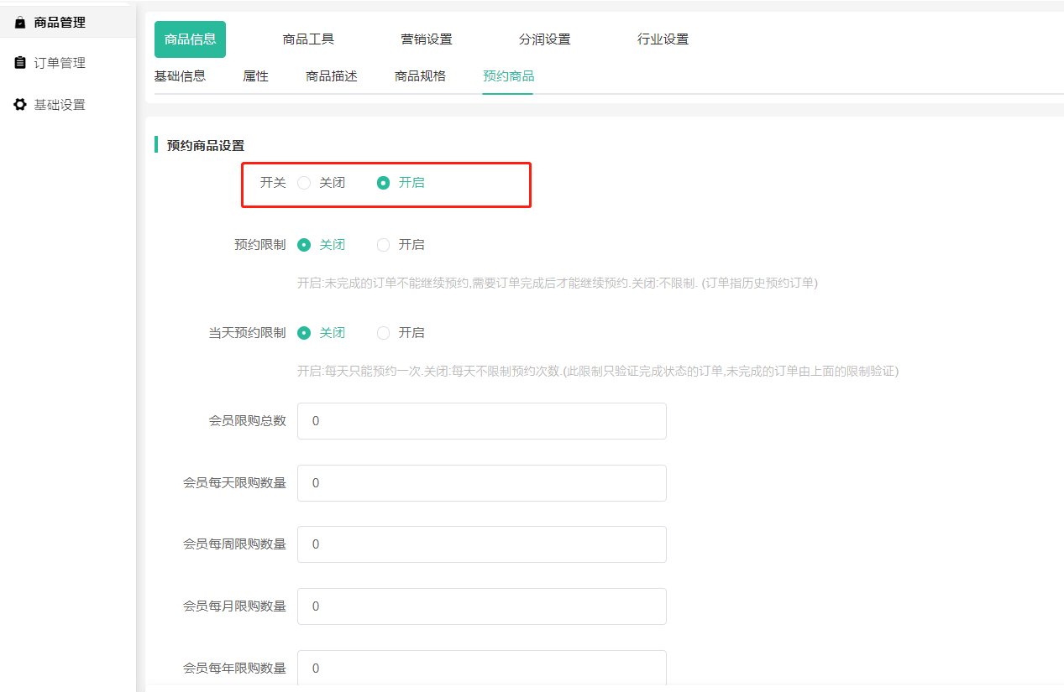
Task: Open the 基础信息 sub-tab
Action: pyautogui.click(x=180, y=76)
